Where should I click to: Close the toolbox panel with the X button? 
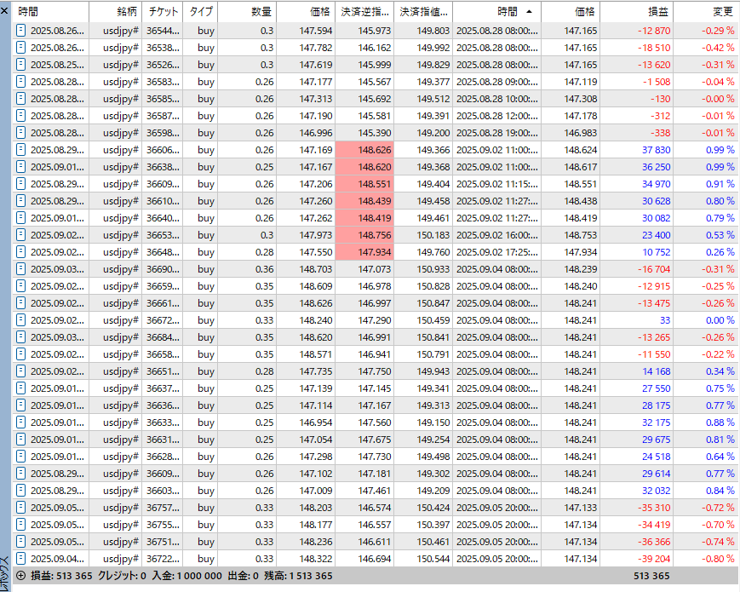tap(4, 10)
